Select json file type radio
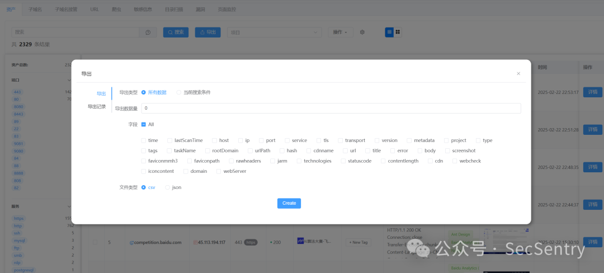 tap(168, 187)
